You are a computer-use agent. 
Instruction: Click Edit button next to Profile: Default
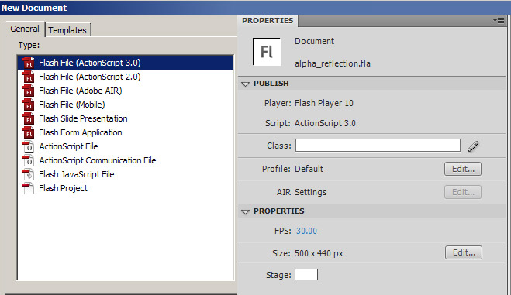coord(463,169)
